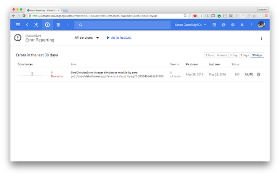Sort by Occurrences column
This screenshot has width=280, height=176.
[x=25, y=64]
